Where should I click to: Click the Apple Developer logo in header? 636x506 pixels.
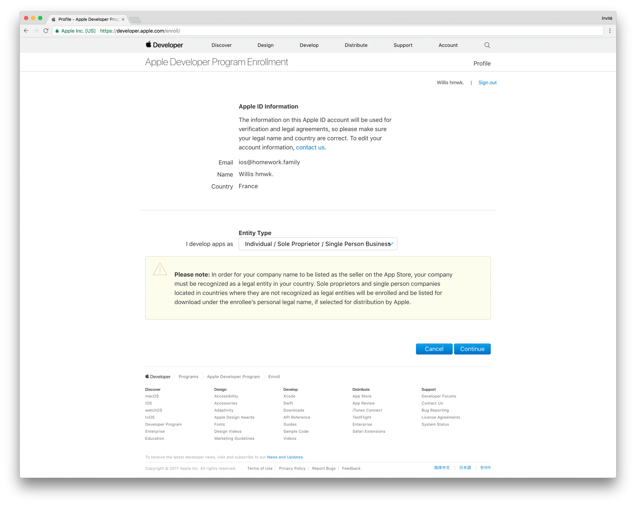[164, 45]
